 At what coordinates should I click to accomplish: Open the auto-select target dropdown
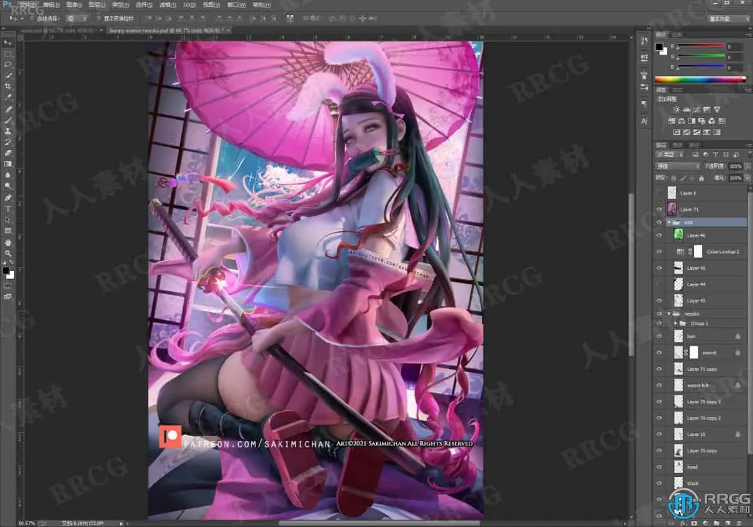[x=77, y=19]
